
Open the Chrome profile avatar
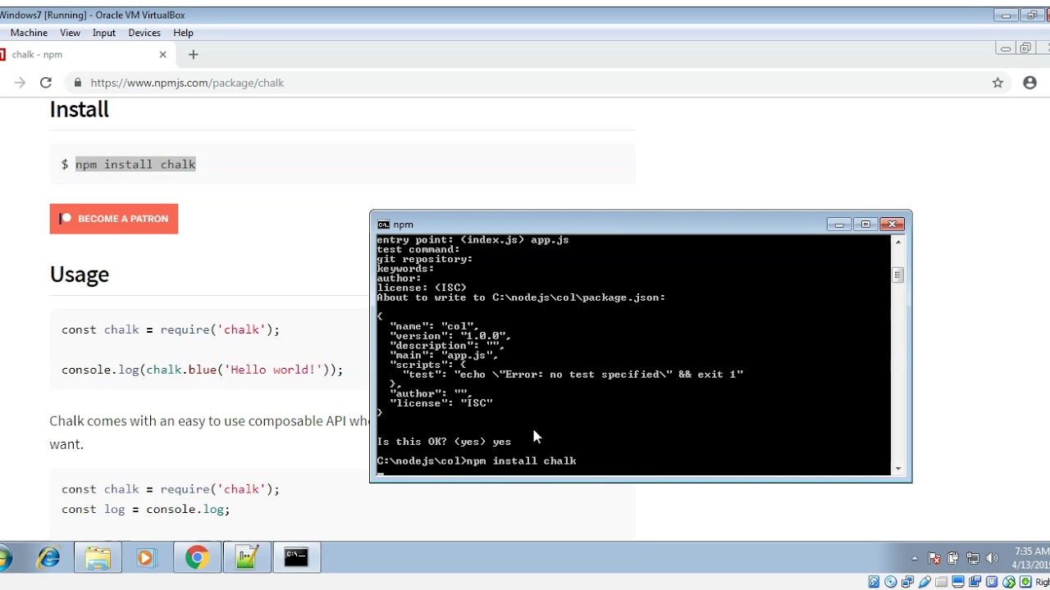(x=1030, y=83)
